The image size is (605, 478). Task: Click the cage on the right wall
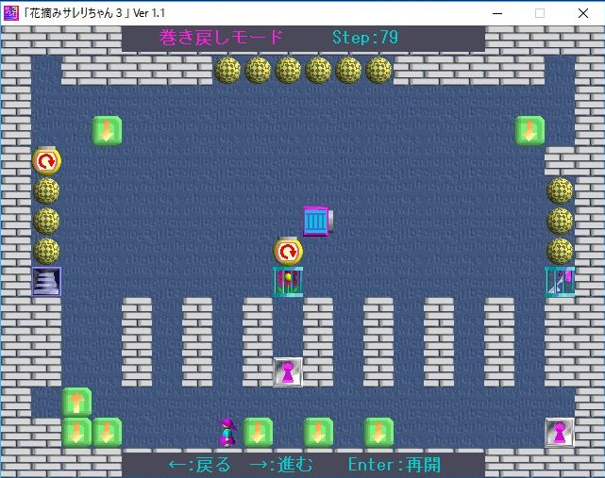click(560, 282)
